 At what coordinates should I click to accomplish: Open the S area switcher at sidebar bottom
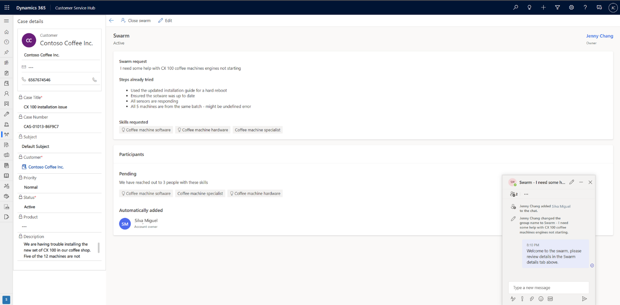pos(7,300)
